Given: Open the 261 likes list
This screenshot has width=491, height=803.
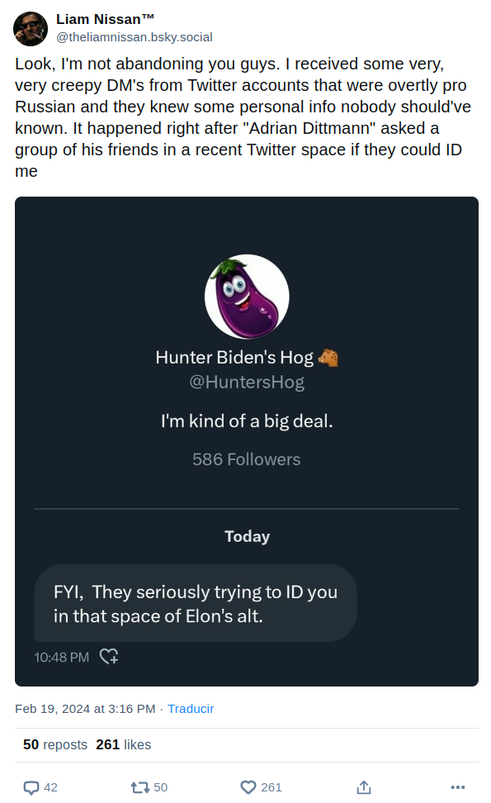Looking at the screenshot, I should 124,744.
